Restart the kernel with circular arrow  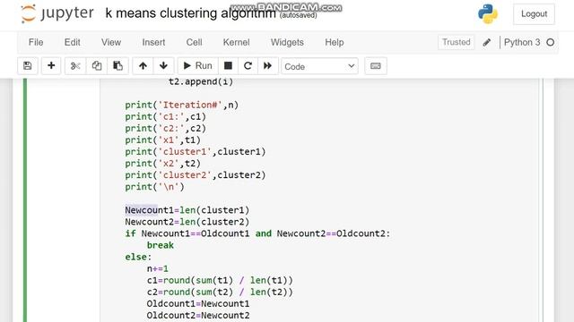[x=248, y=66]
